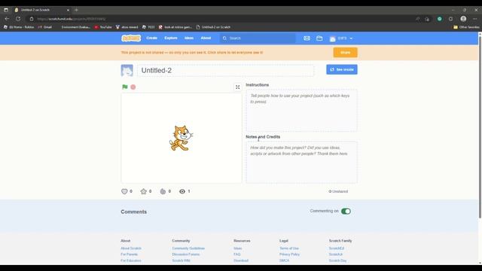Open a new browser tab

(76, 10)
